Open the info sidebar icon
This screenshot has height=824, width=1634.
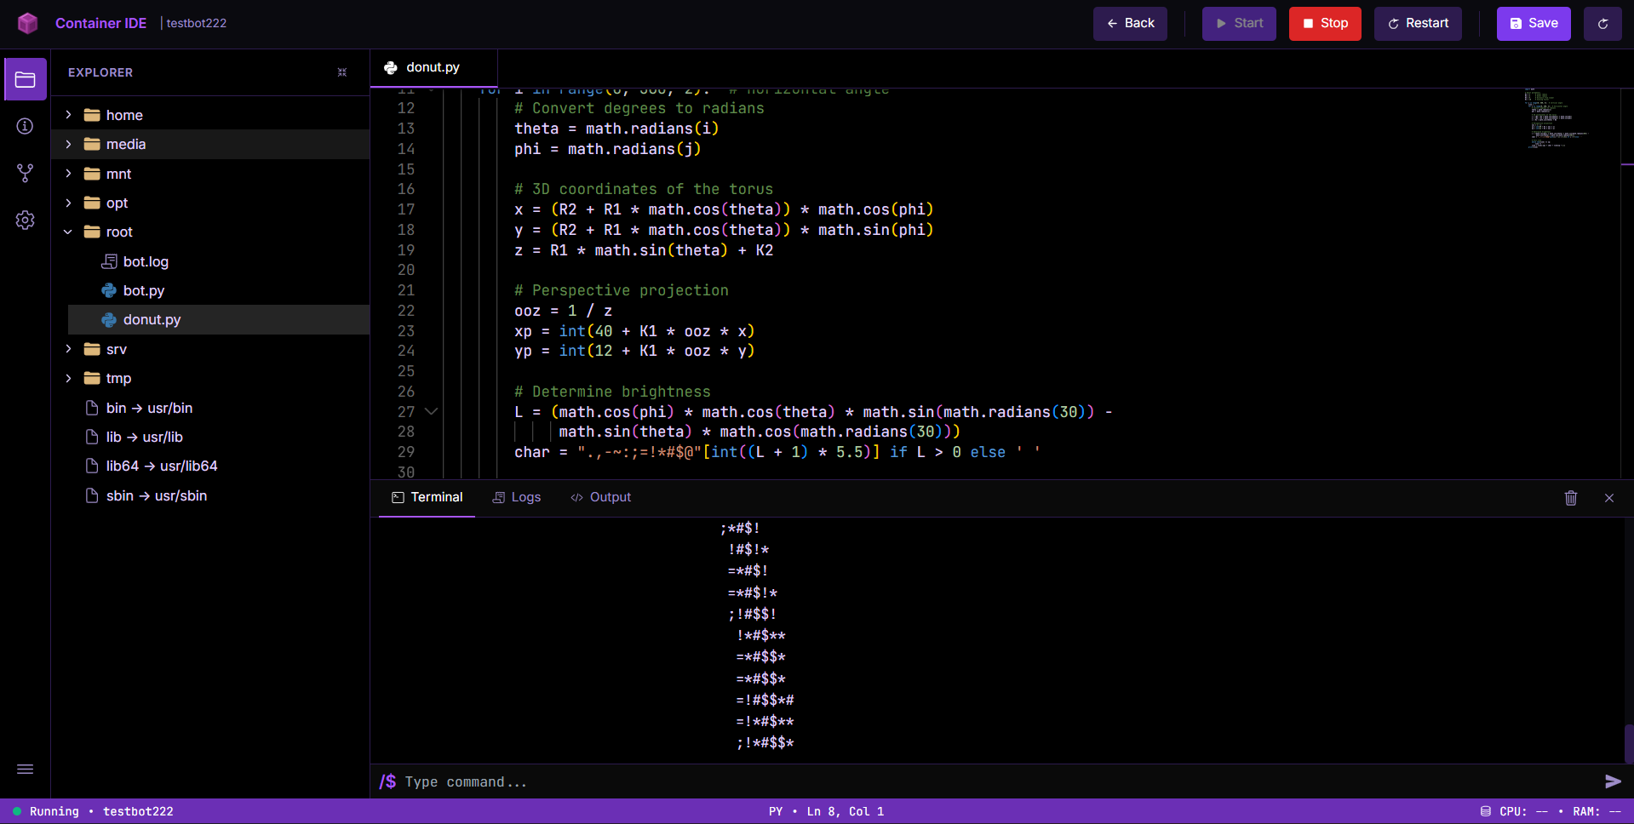point(26,126)
